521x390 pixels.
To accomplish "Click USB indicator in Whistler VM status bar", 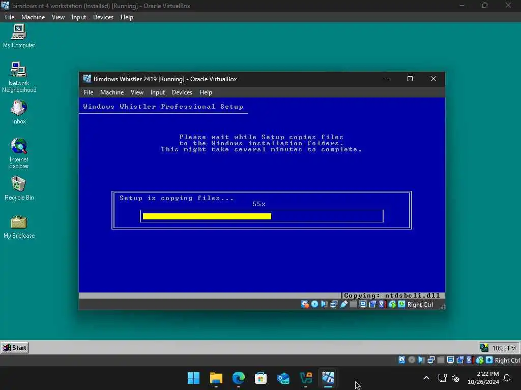I will pos(344,304).
